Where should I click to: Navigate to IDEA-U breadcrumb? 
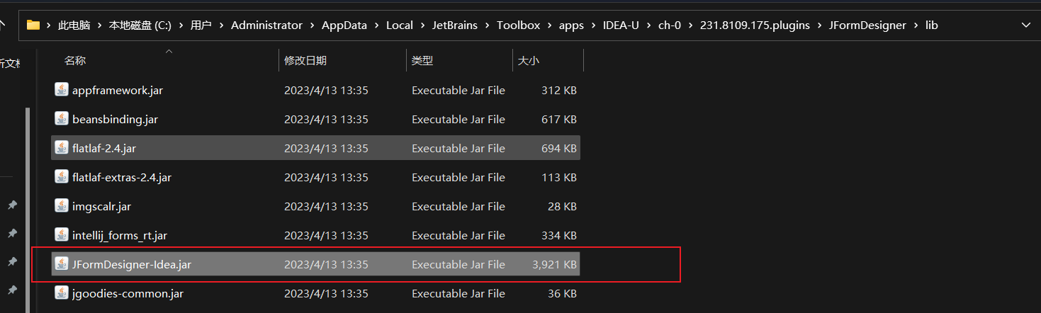pyautogui.click(x=621, y=25)
